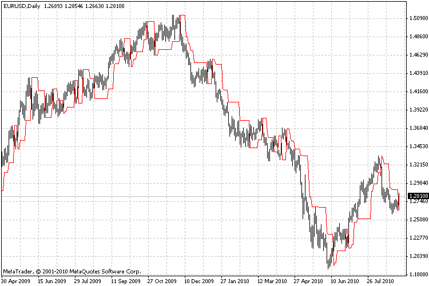The image size is (429, 286).
Task: Click the 26 Jul 2010 date label
Action: pyautogui.click(x=382, y=281)
